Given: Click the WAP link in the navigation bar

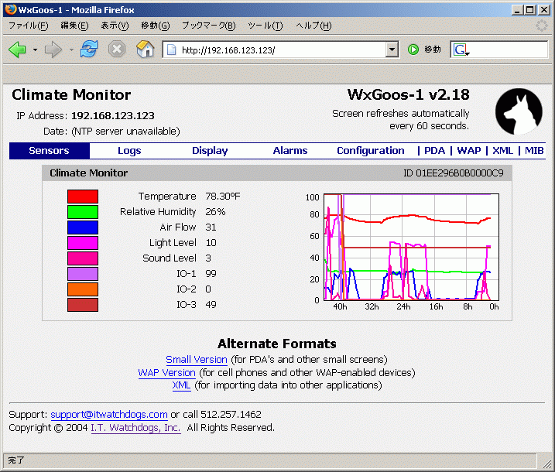Looking at the screenshot, I should point(469,151).
